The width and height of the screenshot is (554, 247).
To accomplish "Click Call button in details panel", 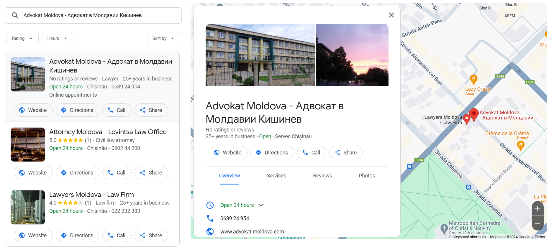I will (x=312, y=153).
